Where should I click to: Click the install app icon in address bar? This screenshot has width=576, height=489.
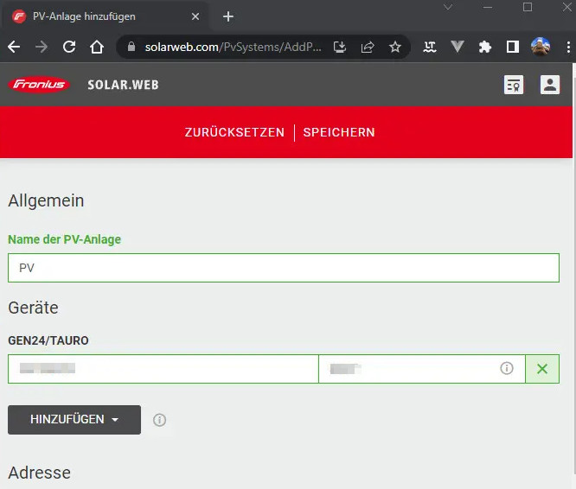coord(340,48)
